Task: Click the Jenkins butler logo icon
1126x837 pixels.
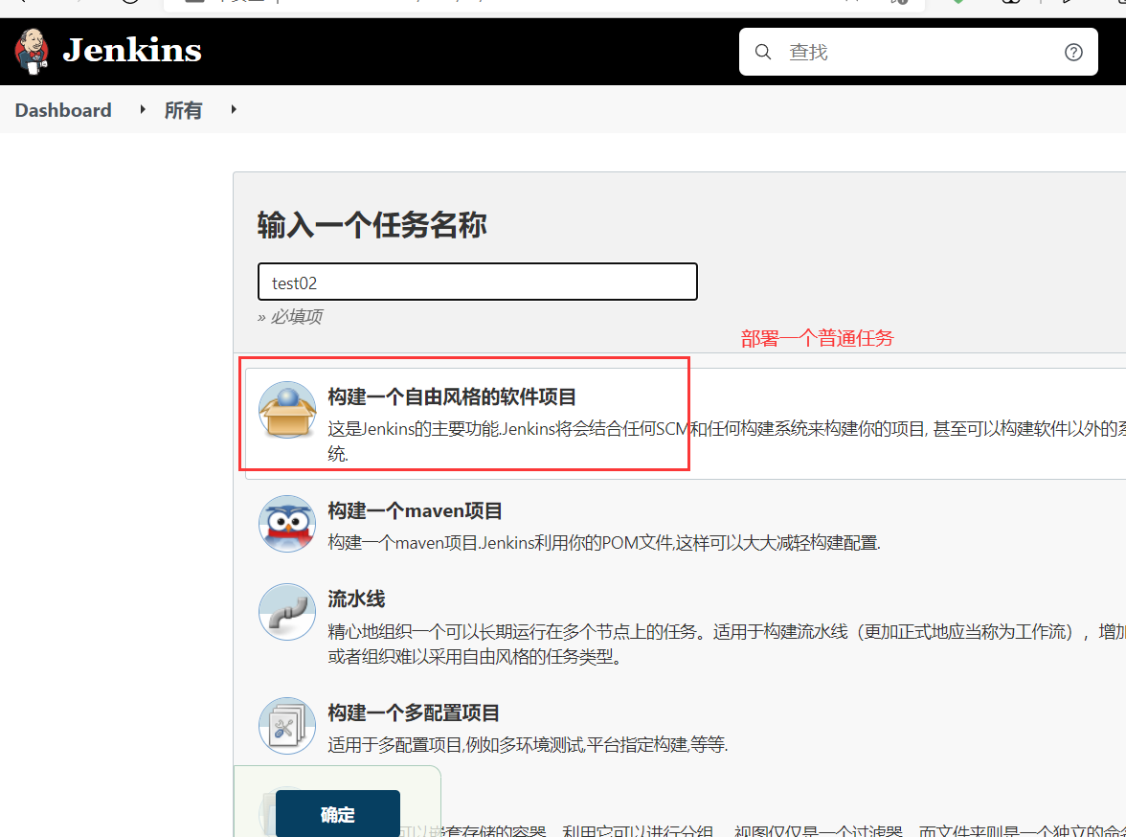Action: coord(32,52)
